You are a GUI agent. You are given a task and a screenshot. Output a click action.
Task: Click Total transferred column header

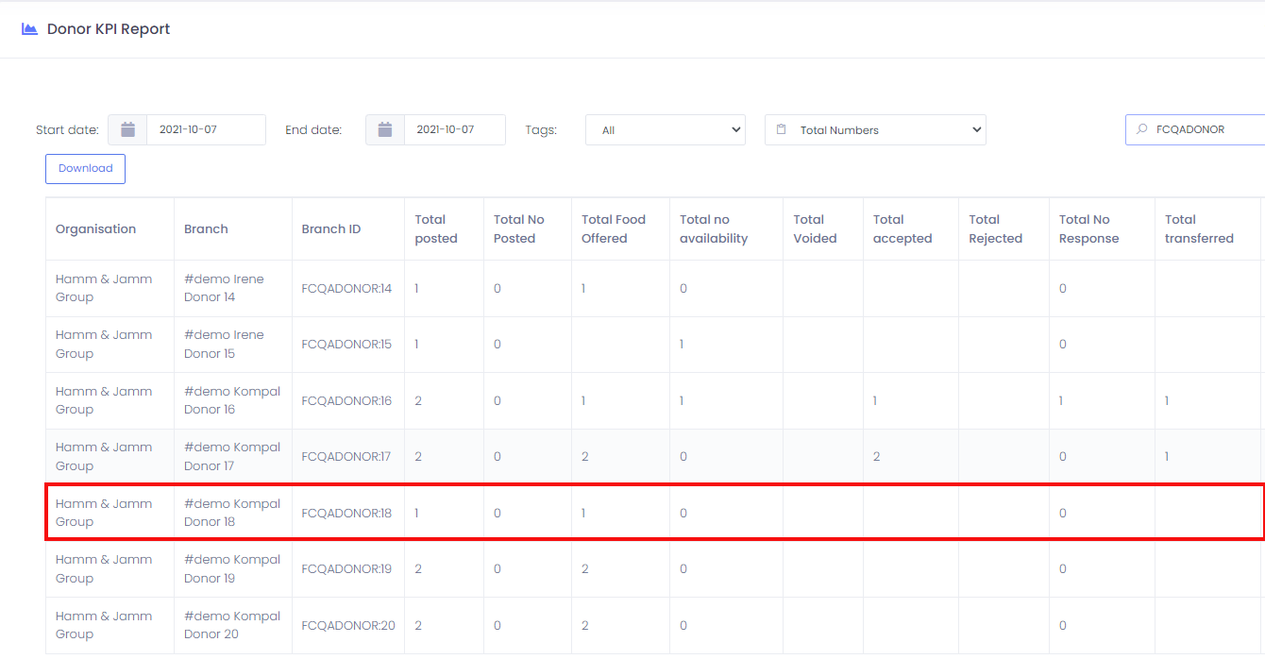tap(1198, 229)
